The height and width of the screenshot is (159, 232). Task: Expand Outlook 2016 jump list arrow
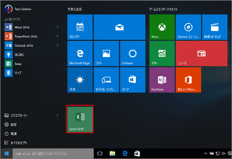point(57,45)
